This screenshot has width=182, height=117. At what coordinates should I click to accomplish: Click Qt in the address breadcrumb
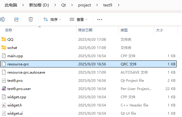point(63,5)
